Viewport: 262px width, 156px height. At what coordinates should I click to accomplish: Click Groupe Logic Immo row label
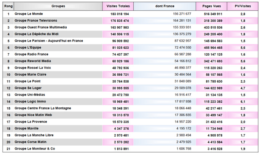coord(30,102)
